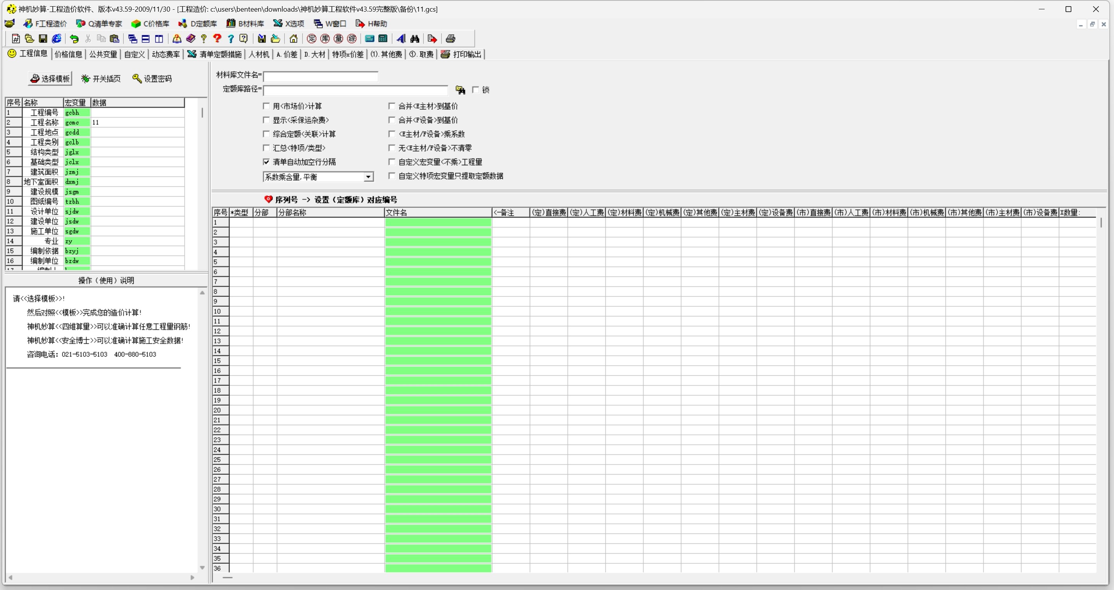Click the calculator toolbar icon
1114x590 pixels.
(x=383, y=39)
